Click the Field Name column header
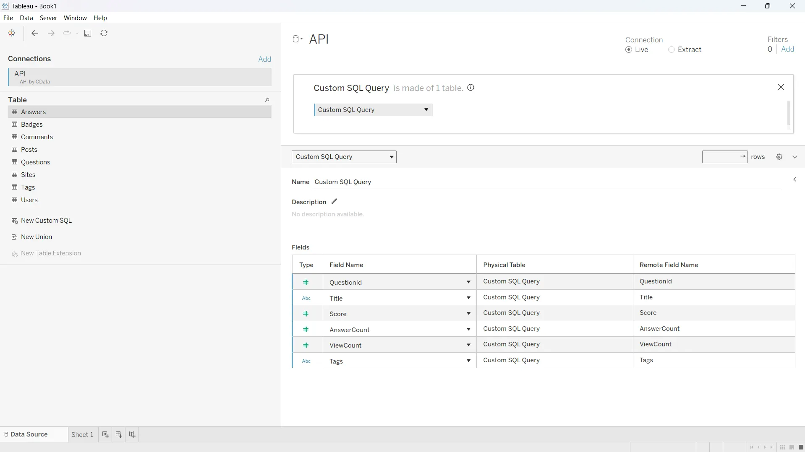 pos(400,265)
